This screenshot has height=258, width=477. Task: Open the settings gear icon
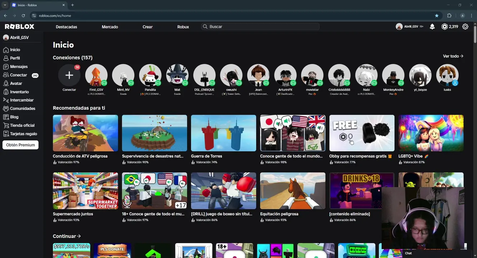click(x=465, y=27)
